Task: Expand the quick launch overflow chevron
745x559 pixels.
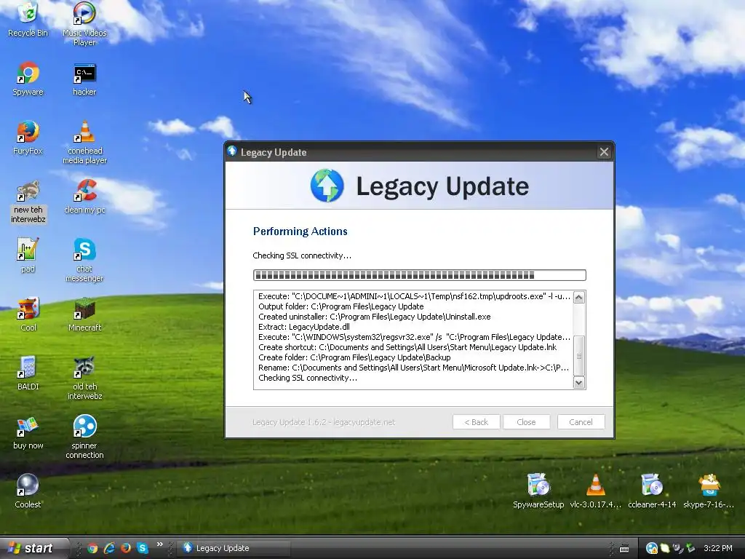Action: click(x=159, y=544)
